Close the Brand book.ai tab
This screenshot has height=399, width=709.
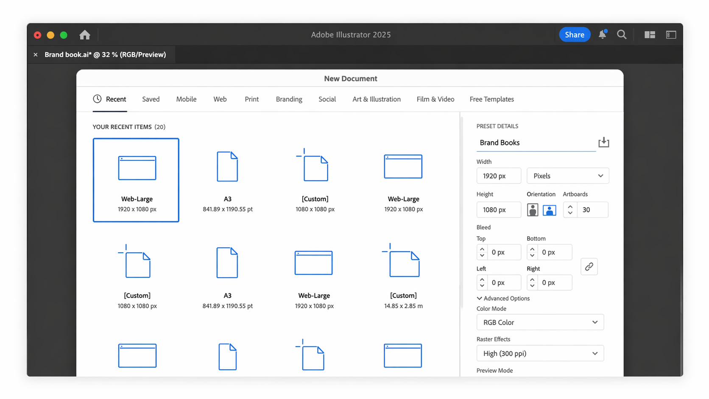(36, 55)
